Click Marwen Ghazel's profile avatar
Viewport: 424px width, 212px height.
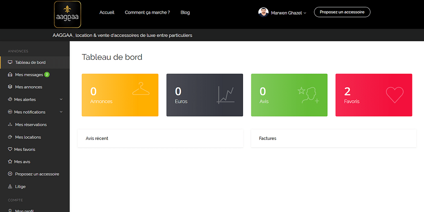(263, 12)
